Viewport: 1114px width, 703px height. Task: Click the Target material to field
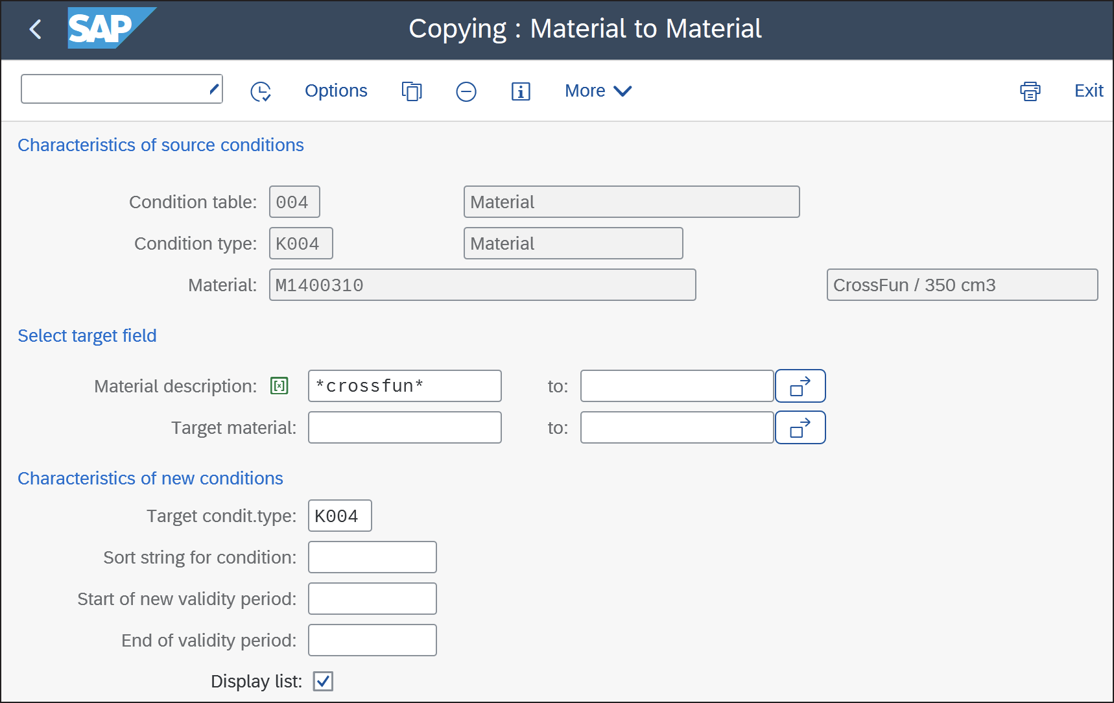coord(677,427)
